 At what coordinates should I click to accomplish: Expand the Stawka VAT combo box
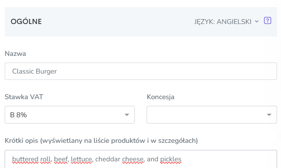pyautogui.click(x=70, y=114)
